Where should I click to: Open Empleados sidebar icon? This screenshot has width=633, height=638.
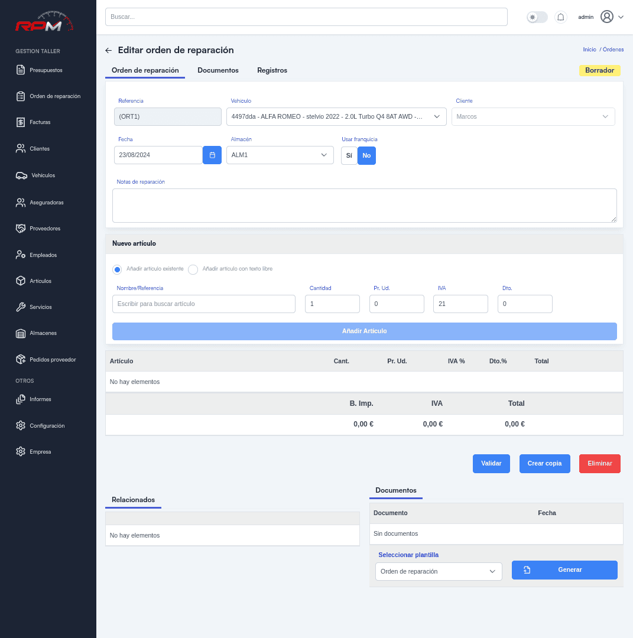pyautogui.click(x=20, y=255)
